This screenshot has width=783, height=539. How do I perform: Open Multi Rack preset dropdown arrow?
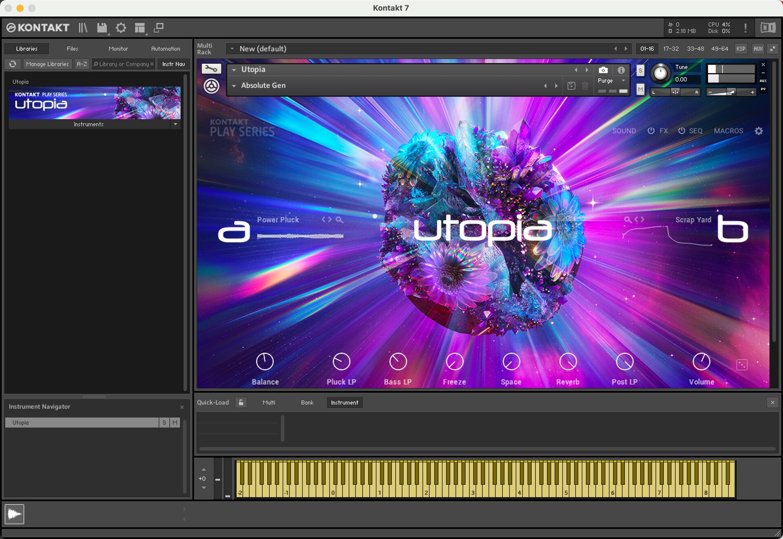point(232,49)
